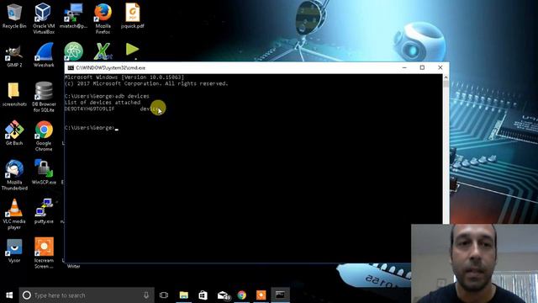538x303 pixels.
Task: Open the Atom editor desktop icon
Action: coord(73,51)
